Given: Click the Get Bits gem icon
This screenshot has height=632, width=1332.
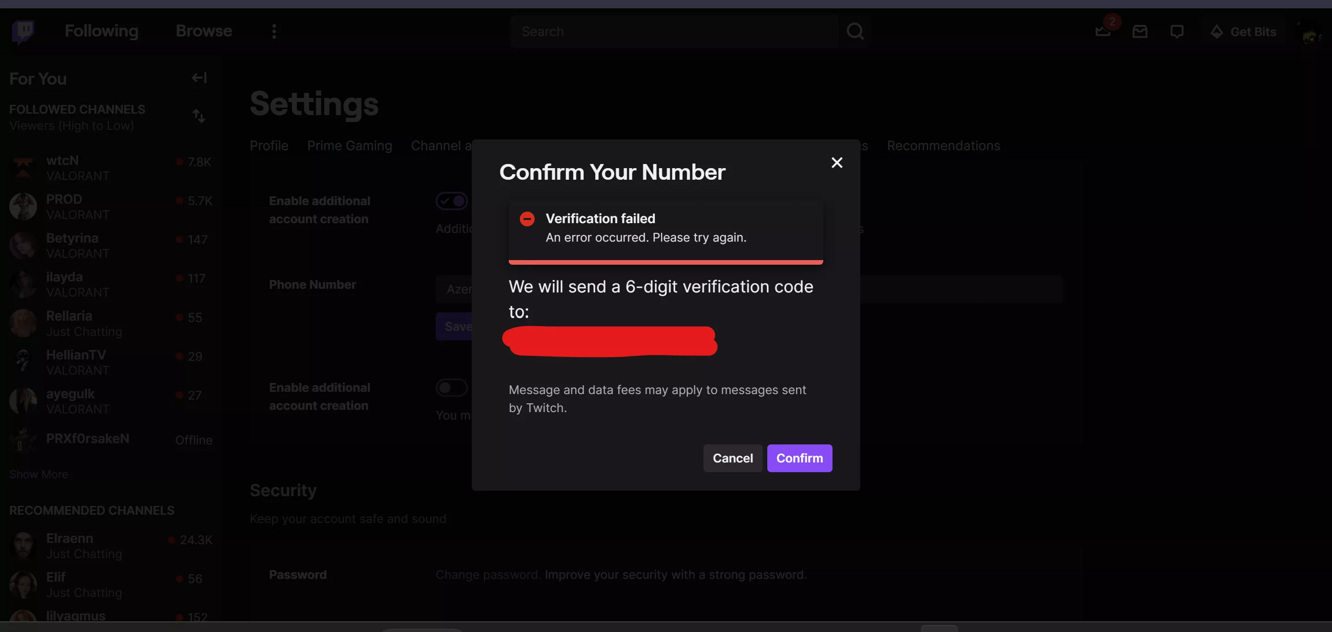Looking at the screenshot, I should (x=1217, y=31).
